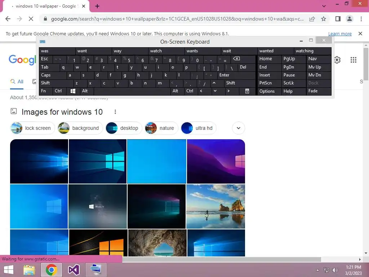Choose the 'wanted' word suggestion
369x277 pixels.
(x=276, y=51)
